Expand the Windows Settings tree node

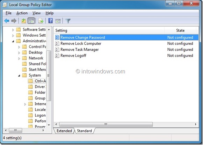(13, 36)
